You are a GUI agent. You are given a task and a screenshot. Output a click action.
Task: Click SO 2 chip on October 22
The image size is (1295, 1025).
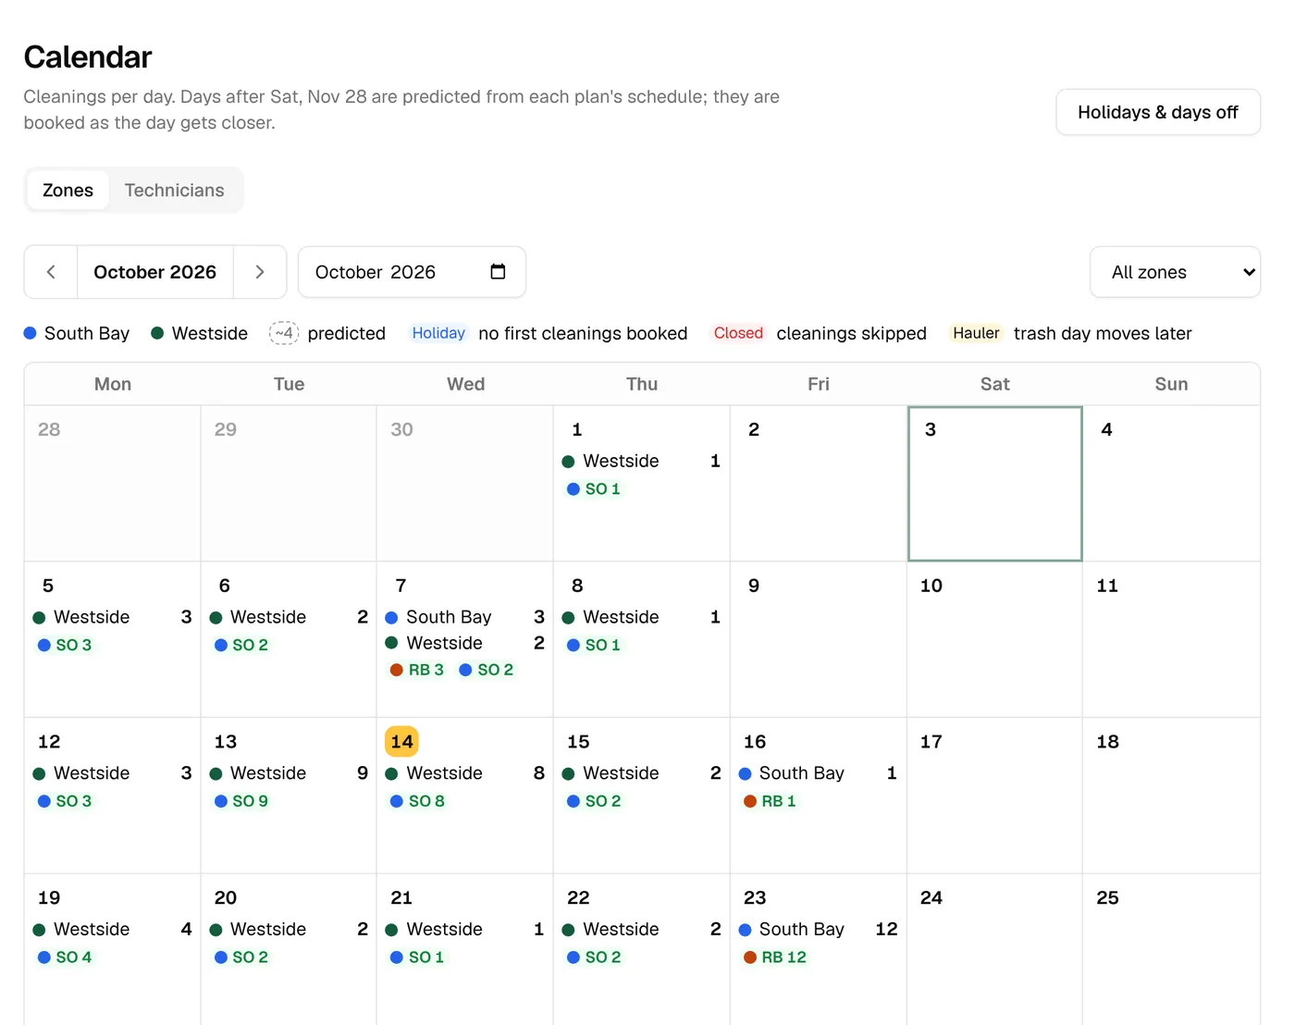[x=594, y=957]
